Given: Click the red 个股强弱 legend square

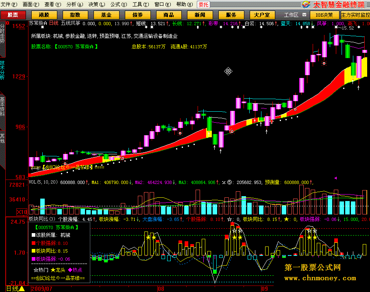Looking at the screenshot, I should point(33,243).
